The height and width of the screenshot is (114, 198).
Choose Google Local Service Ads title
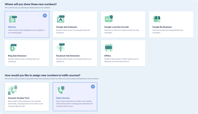click(116, 27)
